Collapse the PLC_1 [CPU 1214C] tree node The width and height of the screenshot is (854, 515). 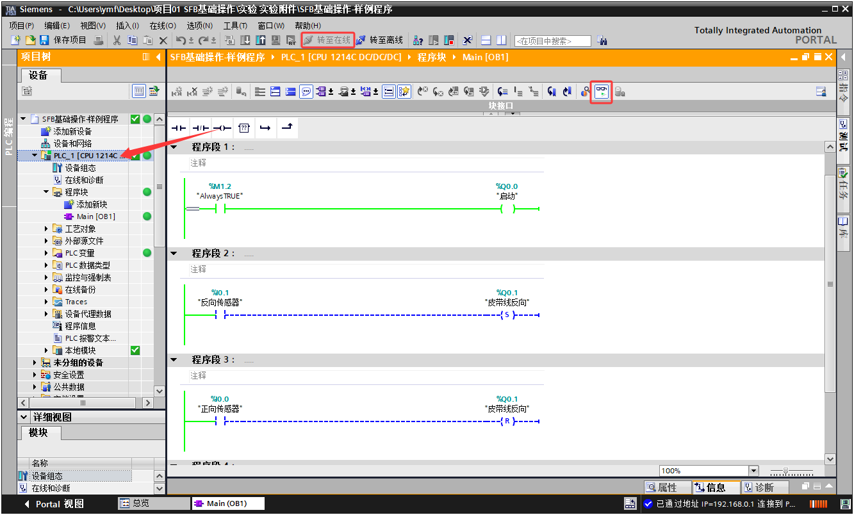[x=35, y=156]
